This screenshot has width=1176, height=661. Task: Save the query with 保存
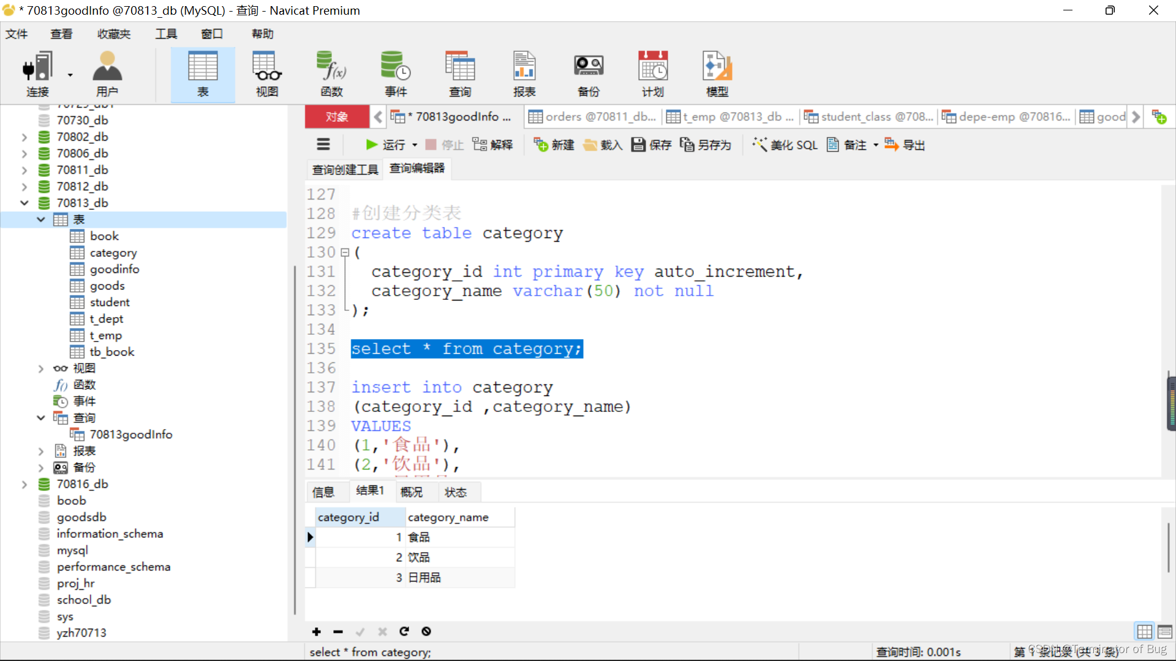652,145
